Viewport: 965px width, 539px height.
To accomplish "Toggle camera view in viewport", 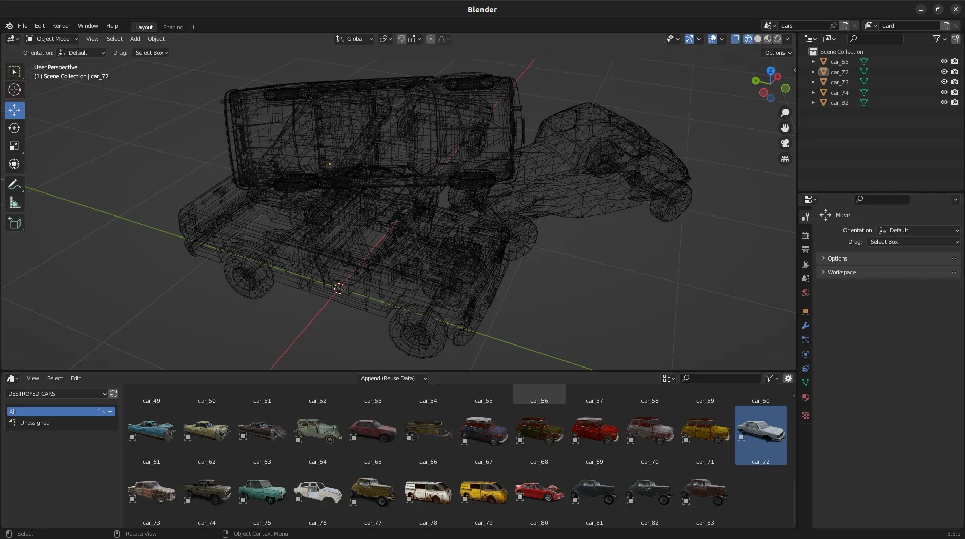I will tap(785, 144).
